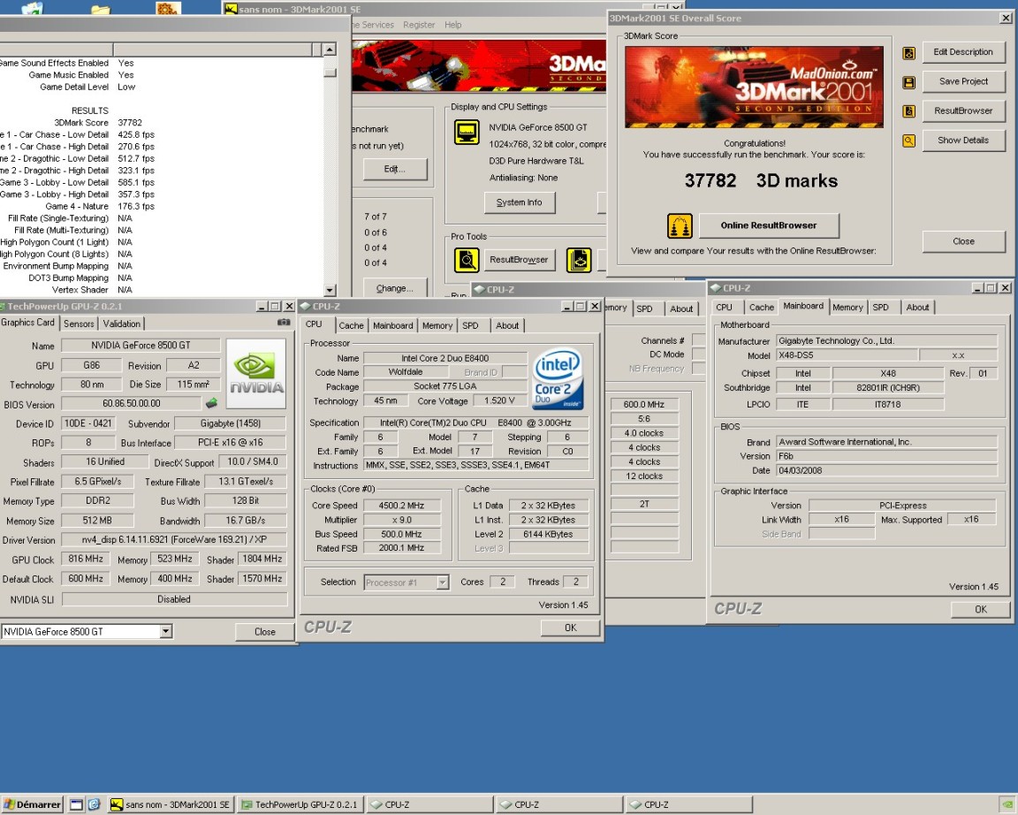Switch to Sensors tab in GPU-Z
The height and width of the screenshot is (815, 1018).
(79, 324)
